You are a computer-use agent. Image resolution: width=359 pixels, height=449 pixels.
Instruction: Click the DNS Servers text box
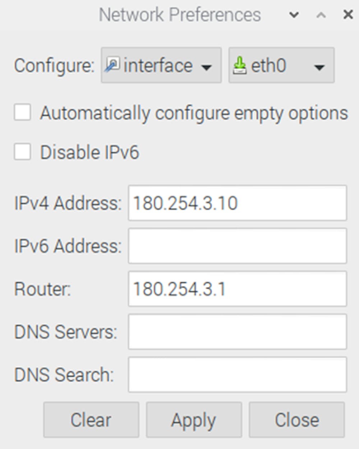238,331
